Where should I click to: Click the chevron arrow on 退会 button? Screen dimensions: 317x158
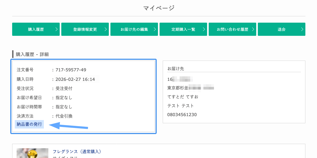coord(302,29)
